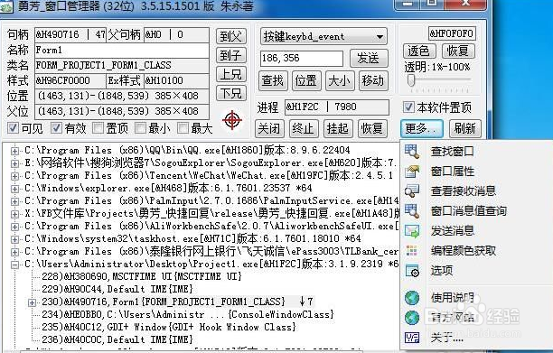Click the 查找 button
553x353 pixels.
pos(273,80)
